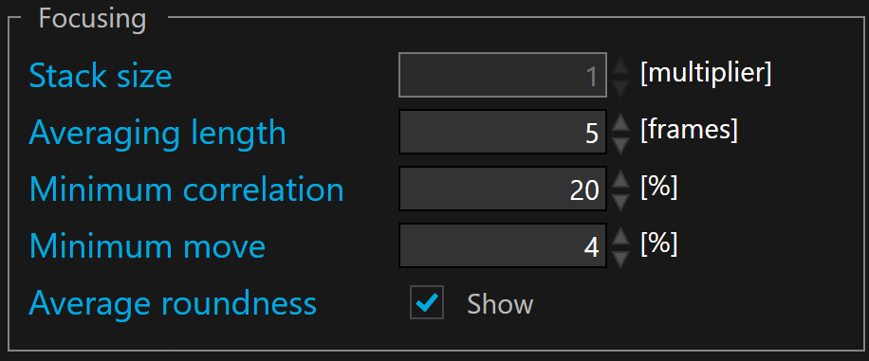Image resolution: width=869 pixels, height=361 pixels.
Task: Increase Minimum move with the up arrow
Action: coord(620,237)
